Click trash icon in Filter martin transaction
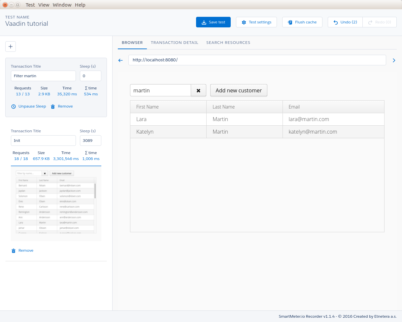This screenshot has width=402, height=322. [53, 107]
